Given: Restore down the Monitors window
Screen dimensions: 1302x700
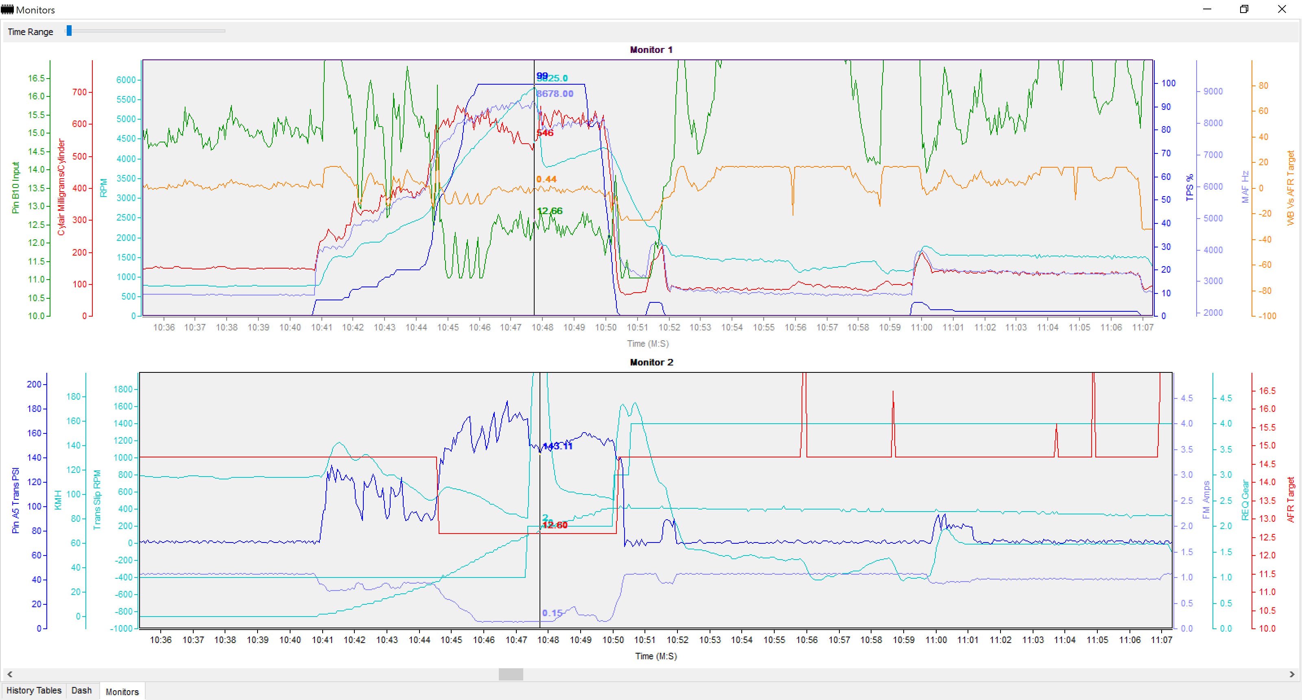Looking at the screenshot, I should coord(1244,9).
